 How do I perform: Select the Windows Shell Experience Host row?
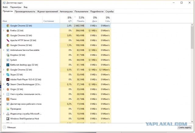pyautogui.click(x=56, y=119)
